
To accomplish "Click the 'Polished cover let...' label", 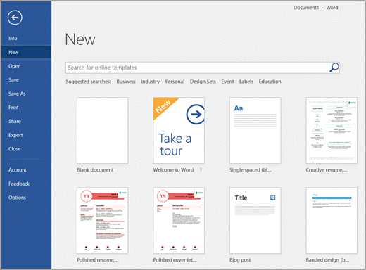I will (175, 260).
